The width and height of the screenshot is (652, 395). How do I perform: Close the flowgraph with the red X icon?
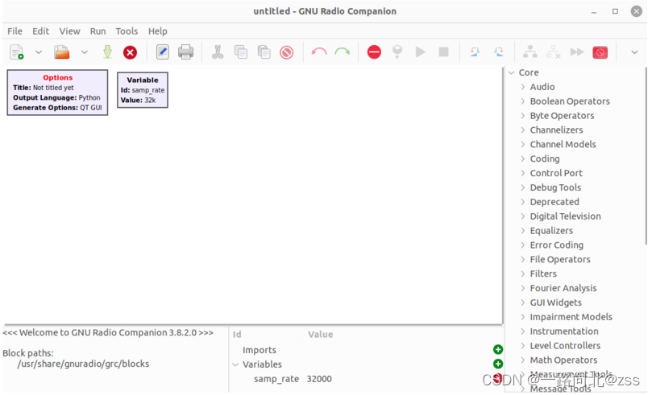[x=130, y=53]
